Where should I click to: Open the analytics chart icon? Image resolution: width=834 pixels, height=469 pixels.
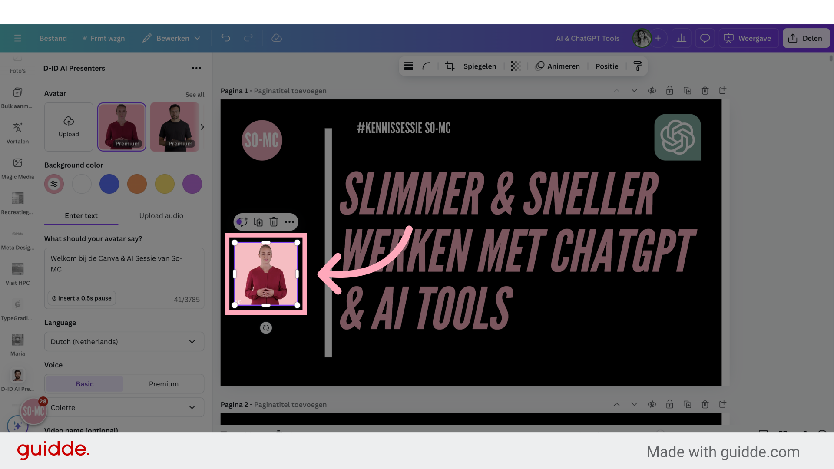[682, 38]
